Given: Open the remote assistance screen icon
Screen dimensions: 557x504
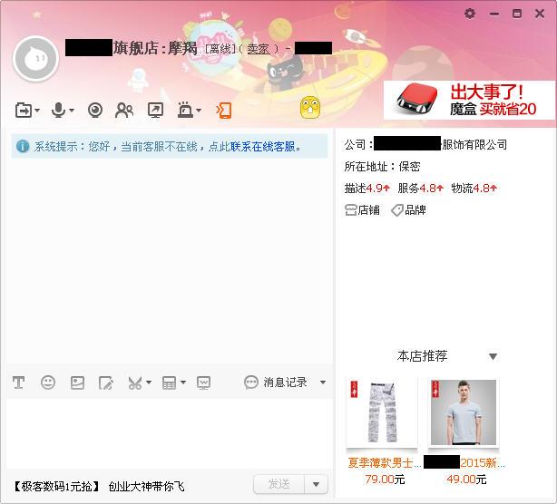Looking at the screenshot, I should [x=156, y=111].
